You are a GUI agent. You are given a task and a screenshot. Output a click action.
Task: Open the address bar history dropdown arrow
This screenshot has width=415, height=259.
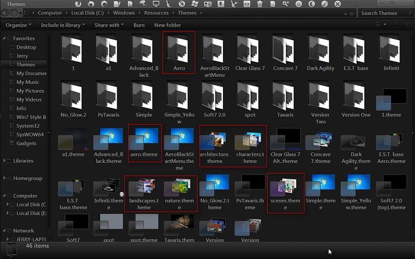click(346, 14)
